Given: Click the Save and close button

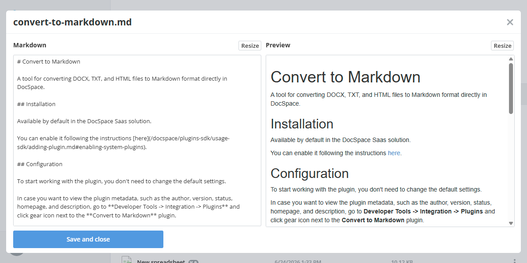Looking at the screenshot, I should click(88, 239).
